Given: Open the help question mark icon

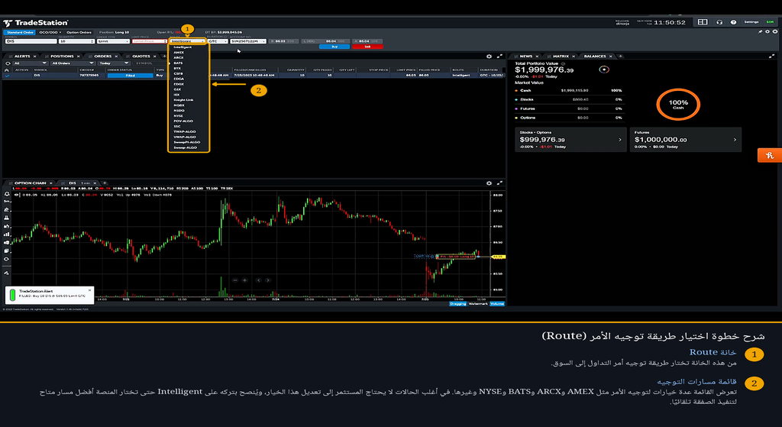Looking at the screenshot, I should [x=733, y=22].
